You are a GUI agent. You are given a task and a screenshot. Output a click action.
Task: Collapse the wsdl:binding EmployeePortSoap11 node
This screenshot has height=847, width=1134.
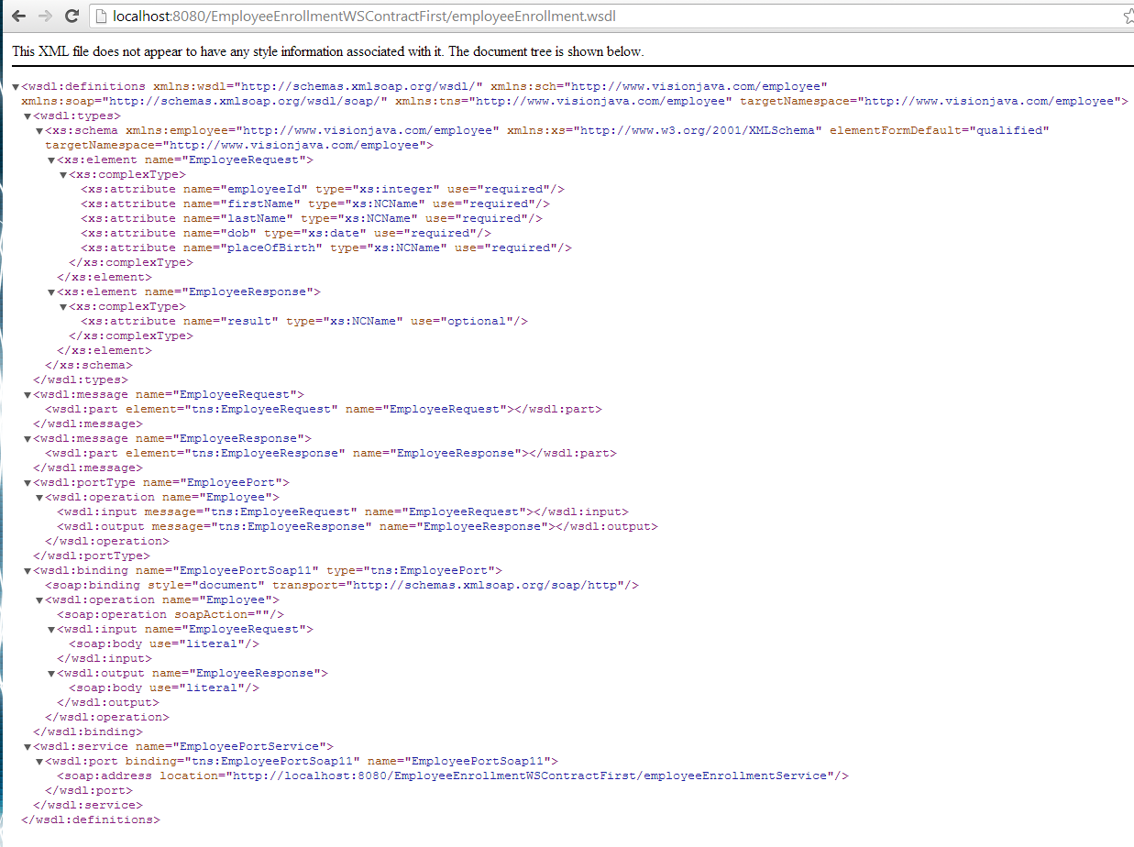28,571
